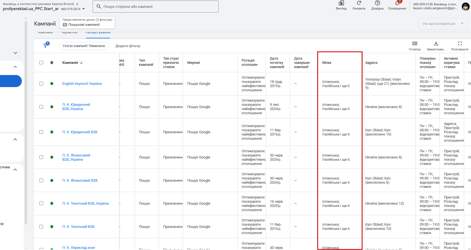
Task: Click Vinnytsia Oblast; Volyn Oblast address cell
Action: pyautogui.click(x=388, y=84)
